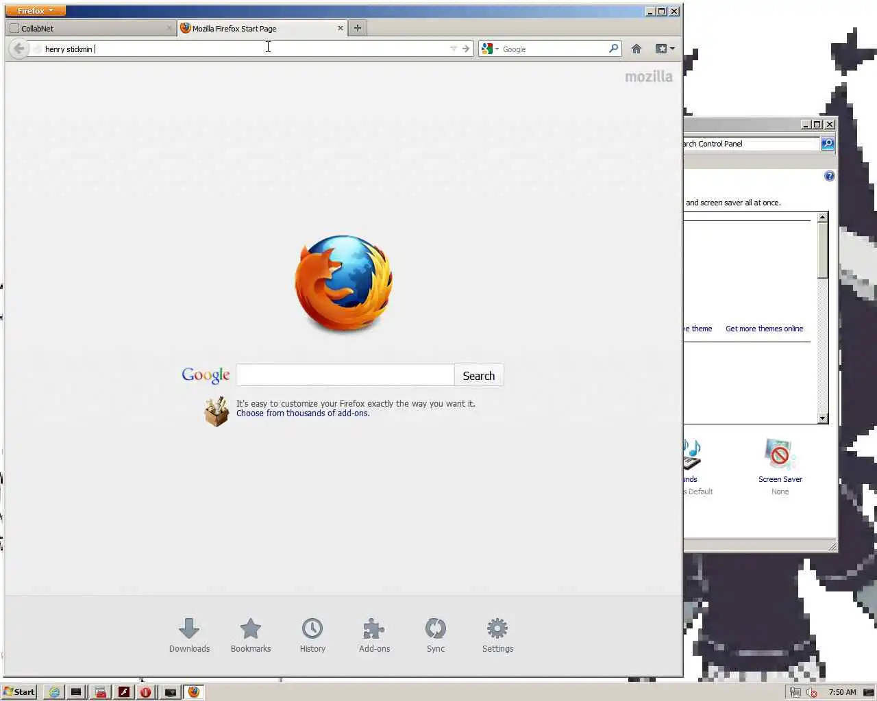Open the Windows Start menu

tap(18, 691)
